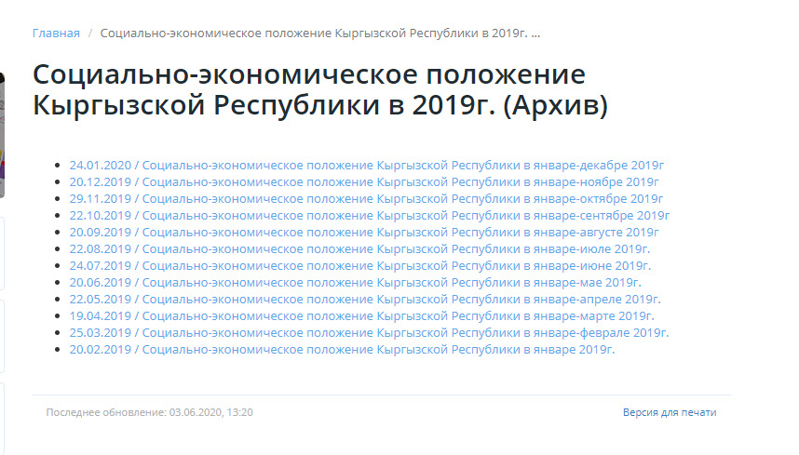Open report dated 29.11.2019 for январе-октябре 2019г
799x455 pixels.
click(366, 199)
